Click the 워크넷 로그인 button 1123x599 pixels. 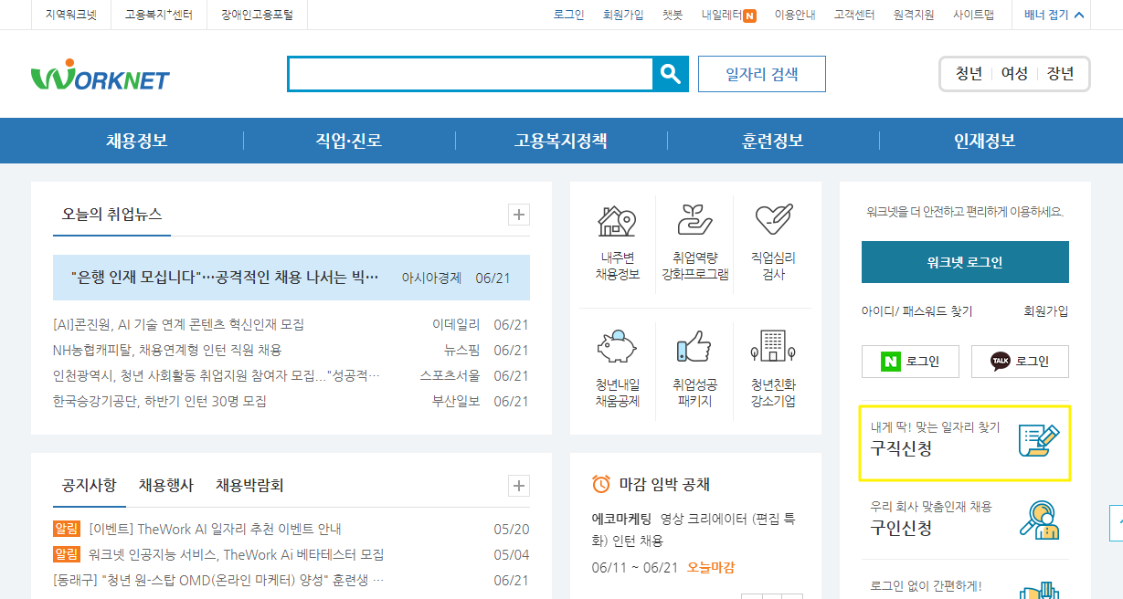[x=965, y=262]
